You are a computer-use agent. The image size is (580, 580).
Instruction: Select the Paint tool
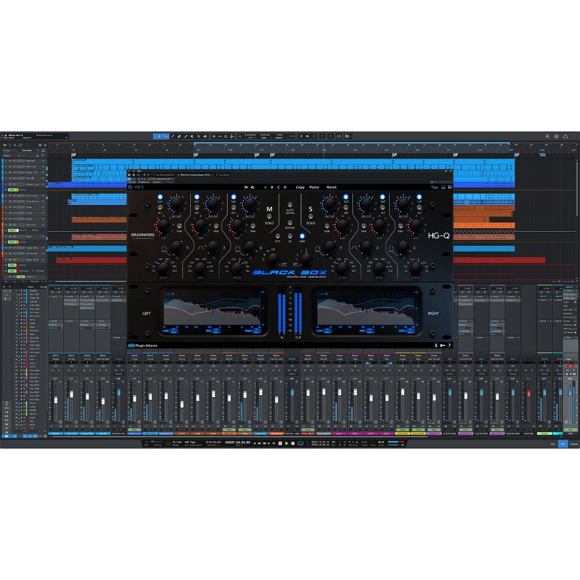pyautogui.click(x=186, y=136)
